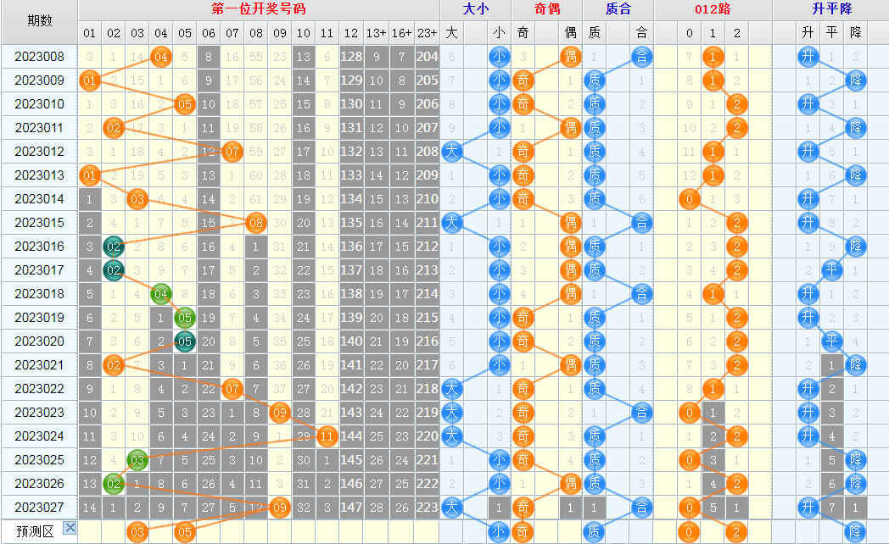The width and height of the screenshot is (889, 544).
Task: Click the orange 2 ball in 预测区 row
Action: 736,532
